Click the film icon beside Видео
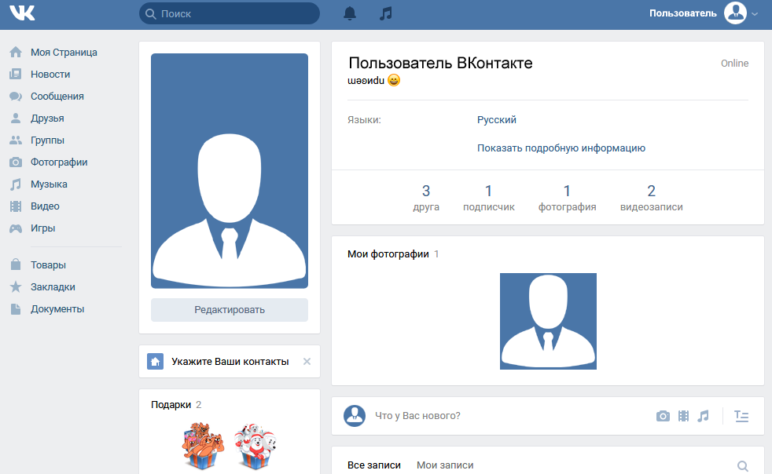Screen dimensions: 772x474 tap(16, 206)
